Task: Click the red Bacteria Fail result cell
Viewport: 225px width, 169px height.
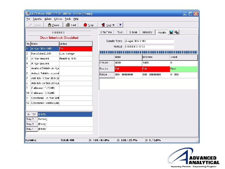Action: click(156, 69)
